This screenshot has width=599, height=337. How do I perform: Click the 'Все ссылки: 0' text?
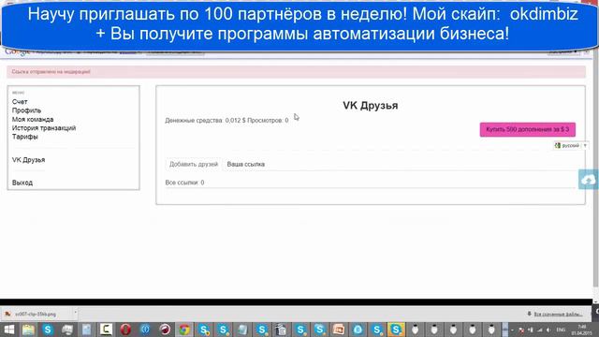pos(184,183)
